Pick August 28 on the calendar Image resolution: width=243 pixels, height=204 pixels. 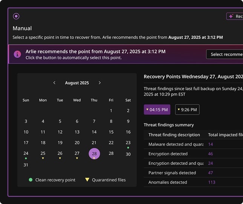coord(94,153)
